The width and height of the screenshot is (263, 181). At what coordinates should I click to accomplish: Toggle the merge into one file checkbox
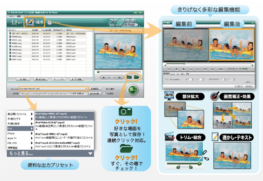click(x=104, y=94)
